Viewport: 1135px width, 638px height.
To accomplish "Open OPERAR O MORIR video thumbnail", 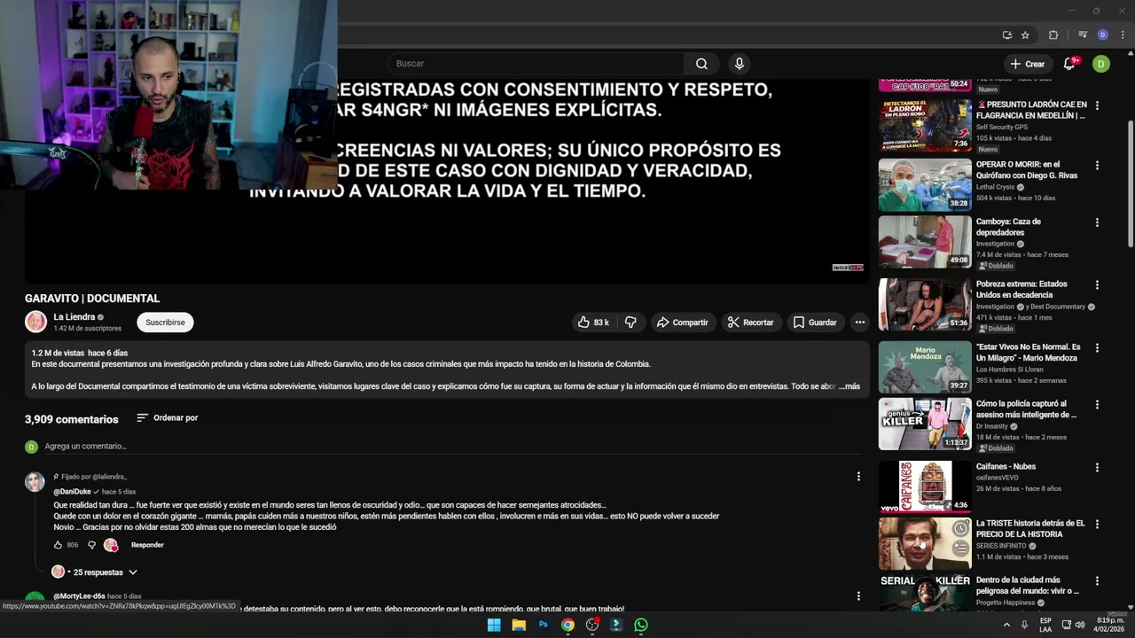I will (x=925, y=184).
